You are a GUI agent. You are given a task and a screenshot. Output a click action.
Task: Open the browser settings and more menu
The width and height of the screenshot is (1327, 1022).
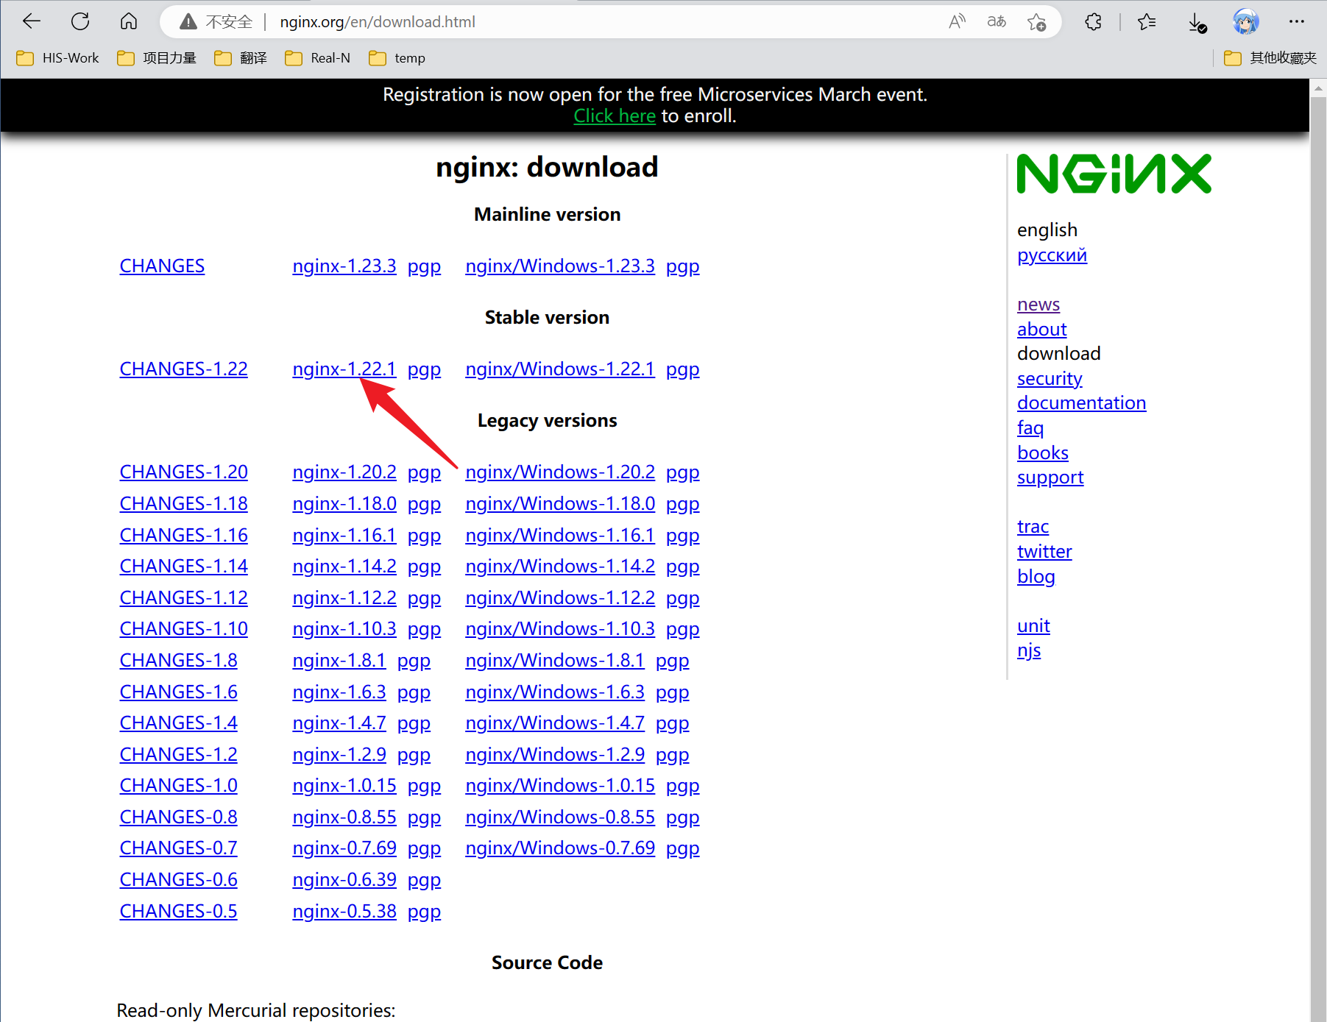[x=1297, y=22]
